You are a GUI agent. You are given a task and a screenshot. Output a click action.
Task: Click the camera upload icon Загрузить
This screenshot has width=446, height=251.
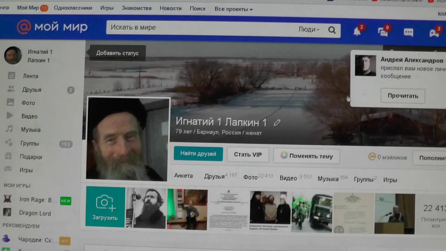click(105, 203)
